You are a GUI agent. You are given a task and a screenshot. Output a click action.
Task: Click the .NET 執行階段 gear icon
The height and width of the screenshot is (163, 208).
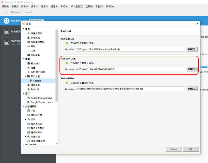[28, 72]
